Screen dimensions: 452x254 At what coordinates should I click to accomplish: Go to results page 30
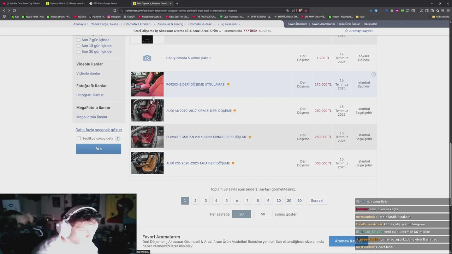tap(299, 201)
